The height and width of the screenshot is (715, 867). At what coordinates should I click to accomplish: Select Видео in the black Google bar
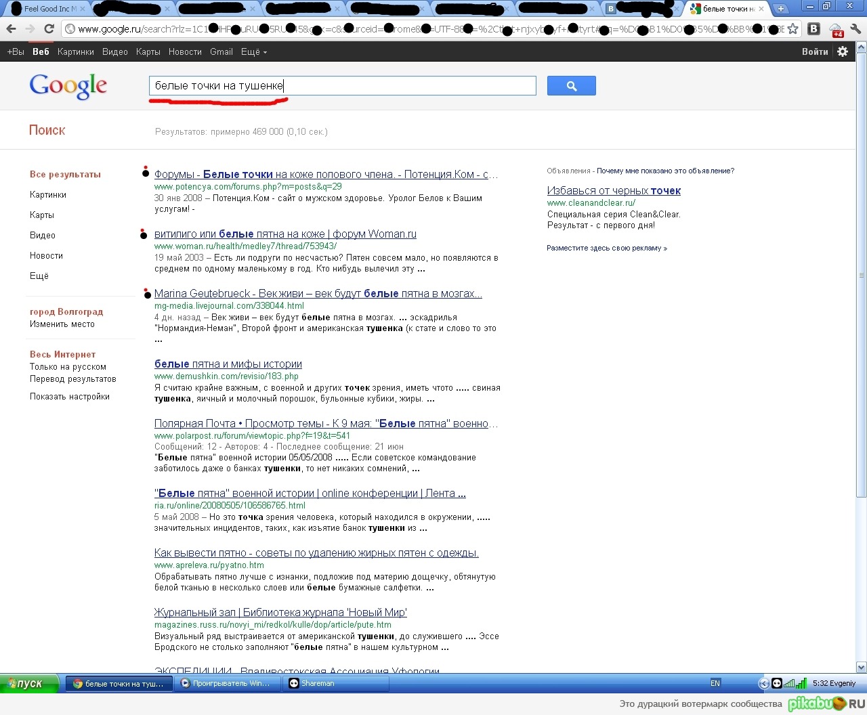(x=115, y=51)
